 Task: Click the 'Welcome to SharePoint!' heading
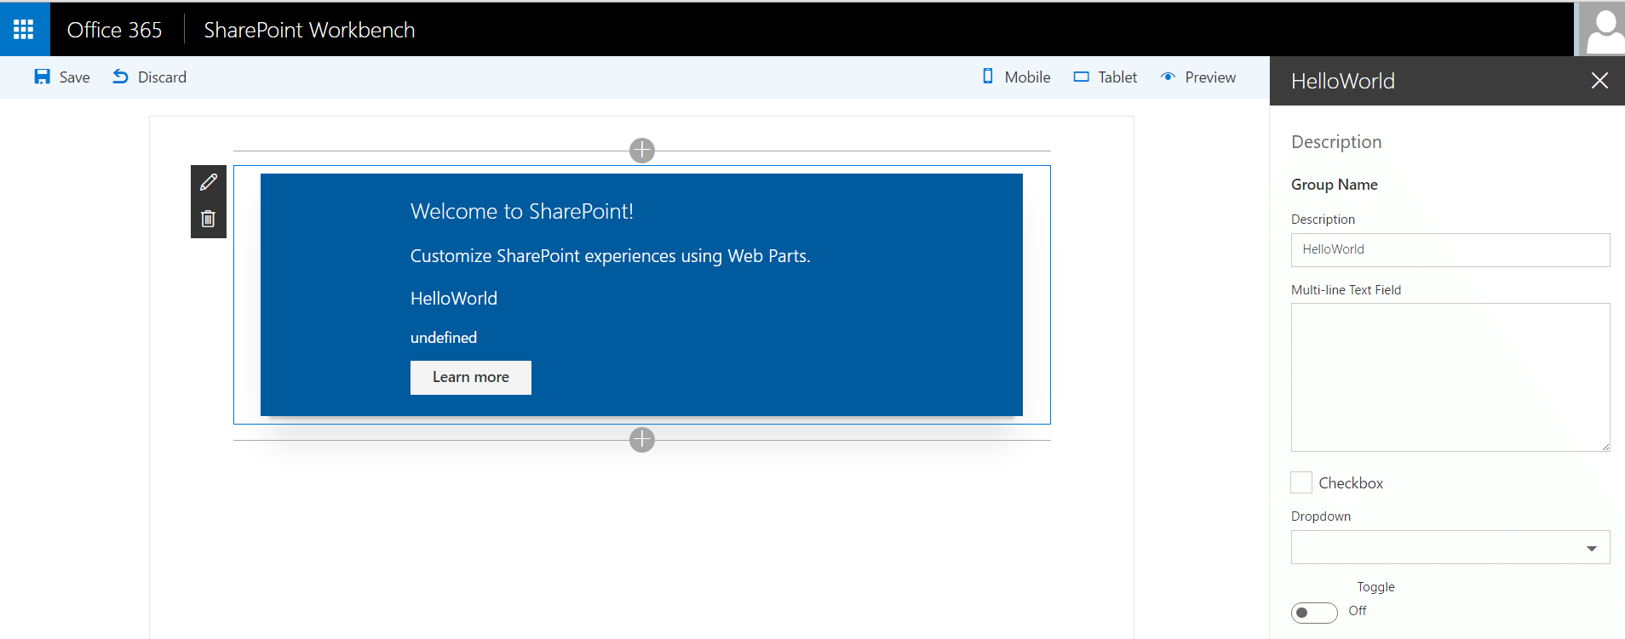pos(522,211)
